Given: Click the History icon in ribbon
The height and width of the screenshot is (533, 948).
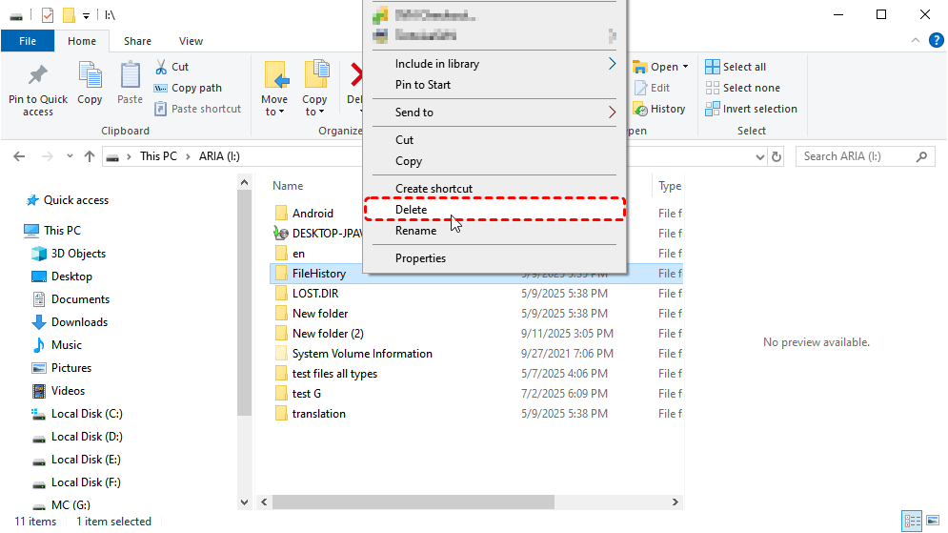Looking at the screenshot, I should coord(639,110).
